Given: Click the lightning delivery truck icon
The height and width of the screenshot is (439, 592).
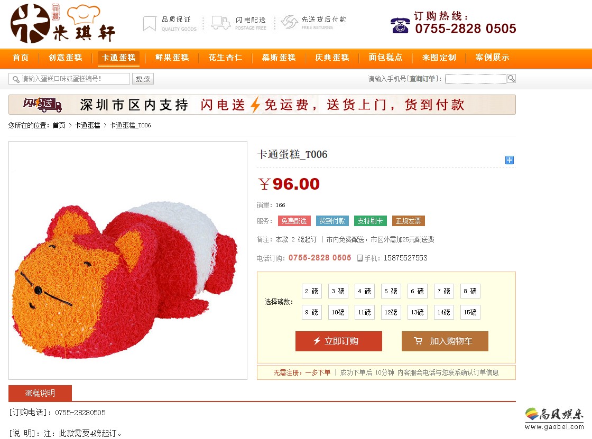Looking at the screenshot, I should point(220,23).
